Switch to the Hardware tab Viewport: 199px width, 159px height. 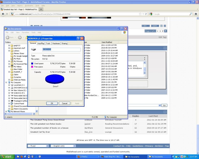56,44
